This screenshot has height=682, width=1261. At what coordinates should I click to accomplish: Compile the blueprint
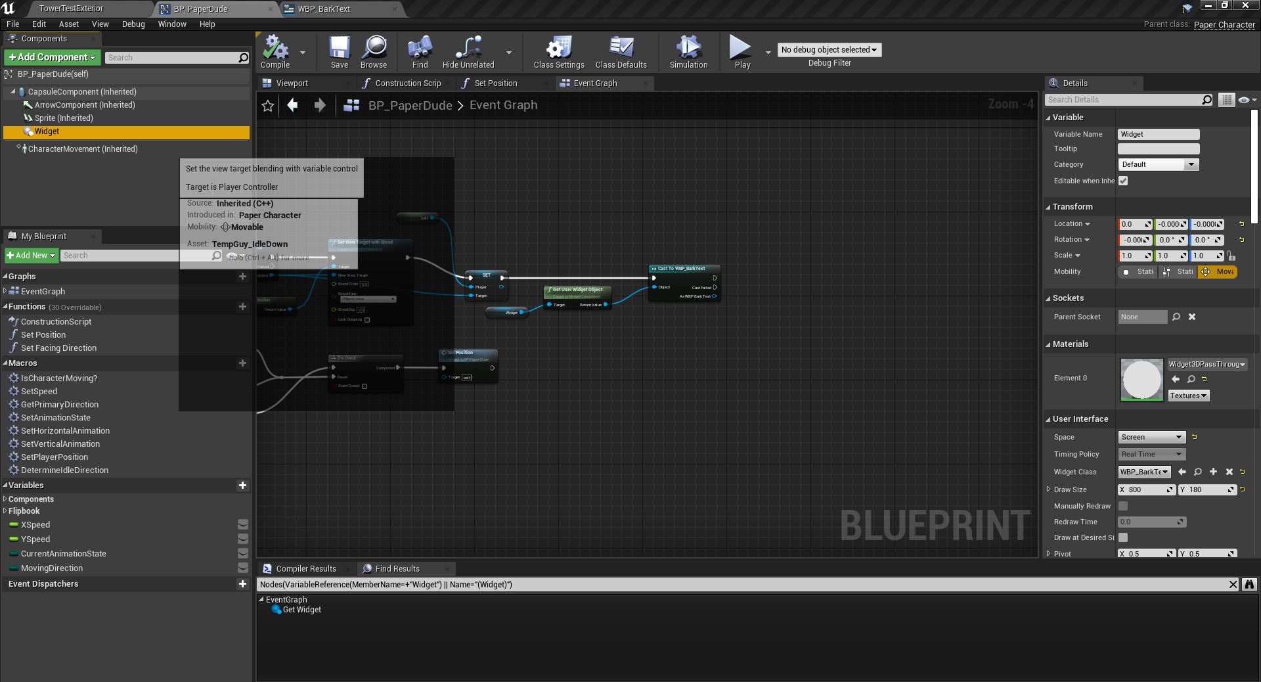(x=275, y=52)
